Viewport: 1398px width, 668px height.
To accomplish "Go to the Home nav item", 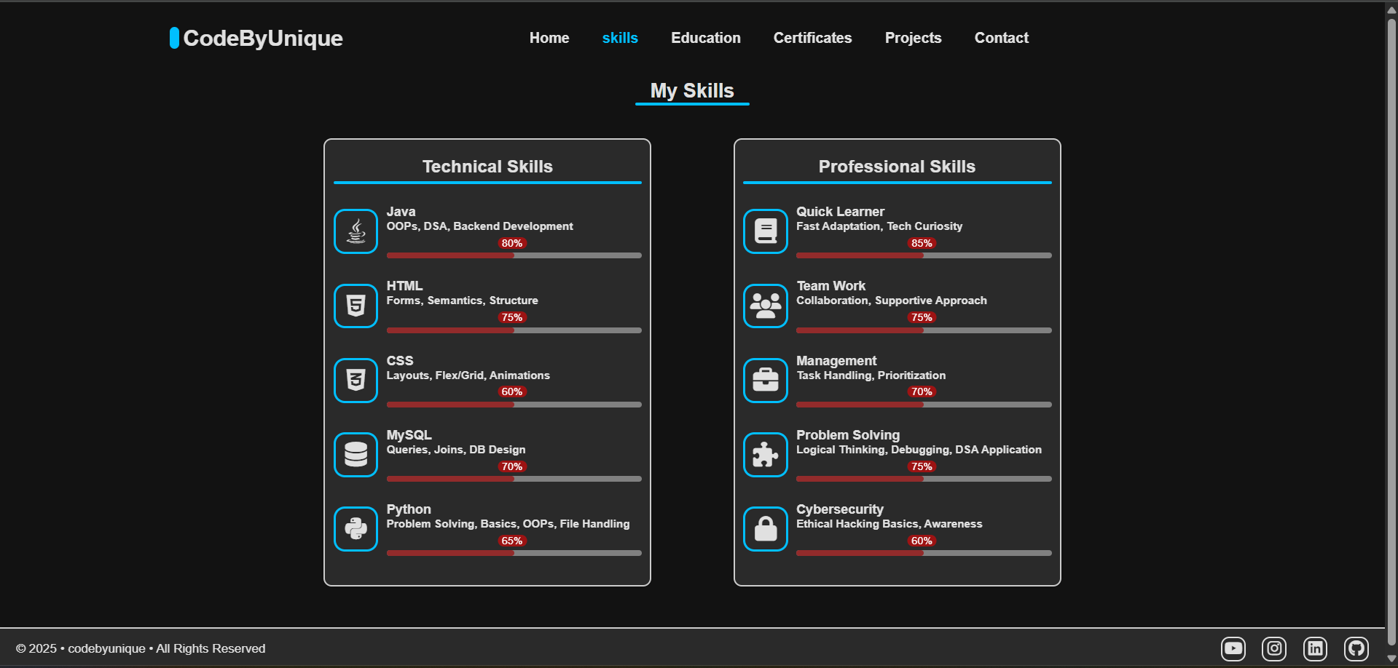I will 549,38.
